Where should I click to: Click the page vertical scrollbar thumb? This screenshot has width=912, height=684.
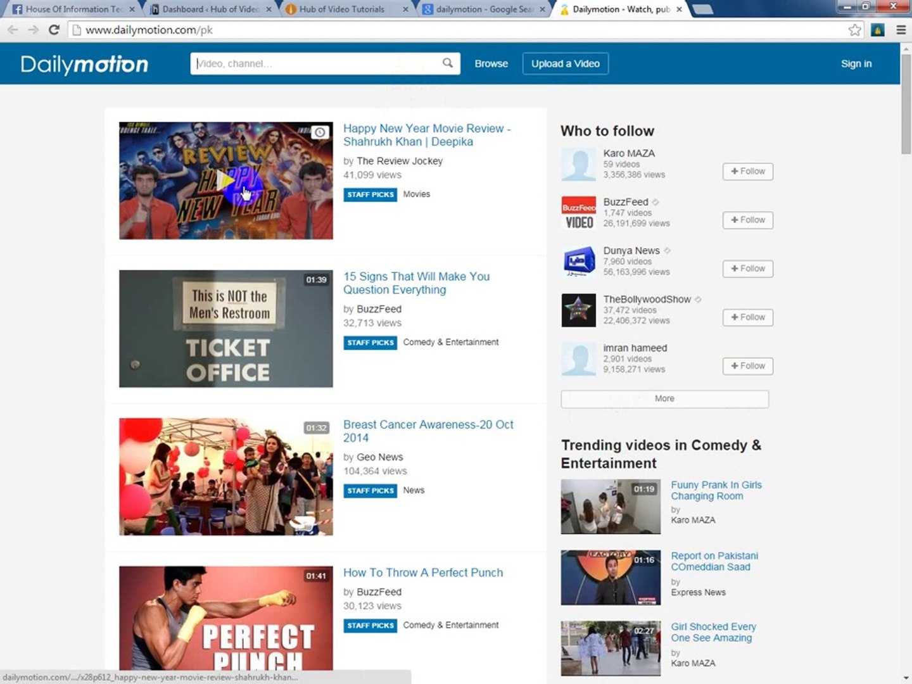pos(906,103)
